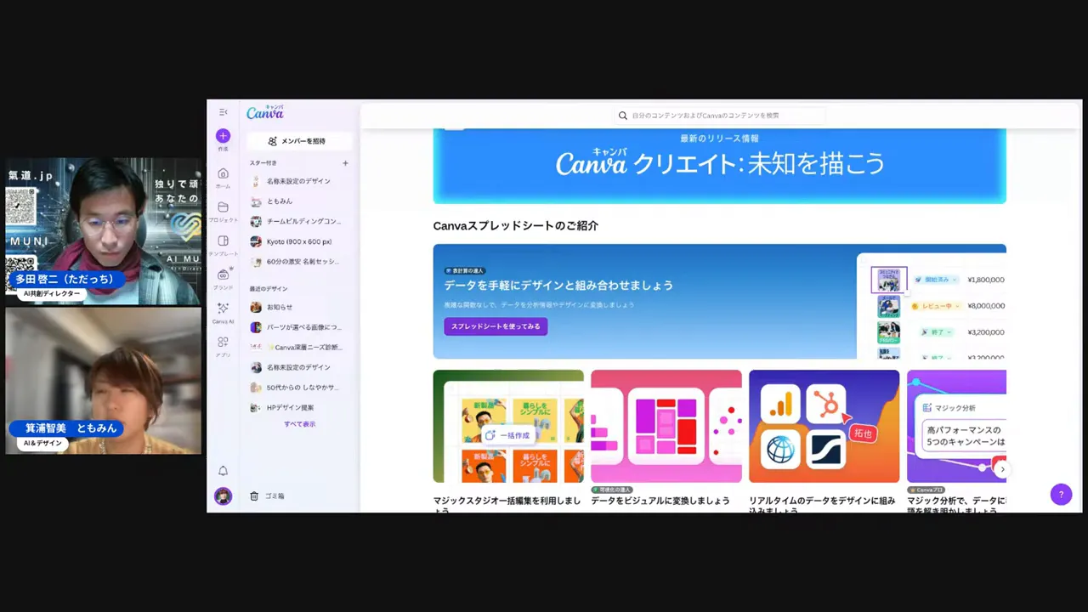1088x612 pixels.
Task: Open the 終了 status dropdown
Action: point(935,331)
